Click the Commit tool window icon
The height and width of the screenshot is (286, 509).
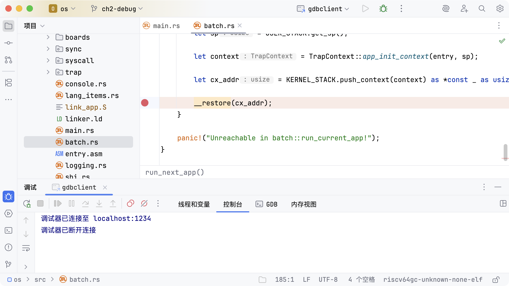click(8, 43)
